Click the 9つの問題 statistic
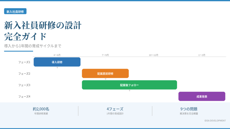Screen dimensions: 230x129 [189, 109]
